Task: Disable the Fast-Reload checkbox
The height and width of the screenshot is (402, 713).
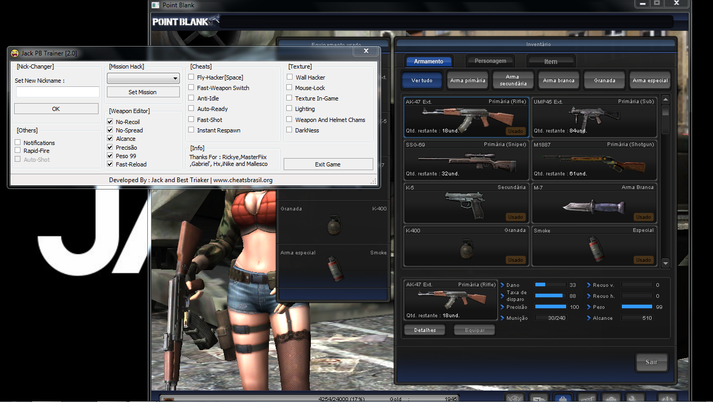Action: [110, 164]
